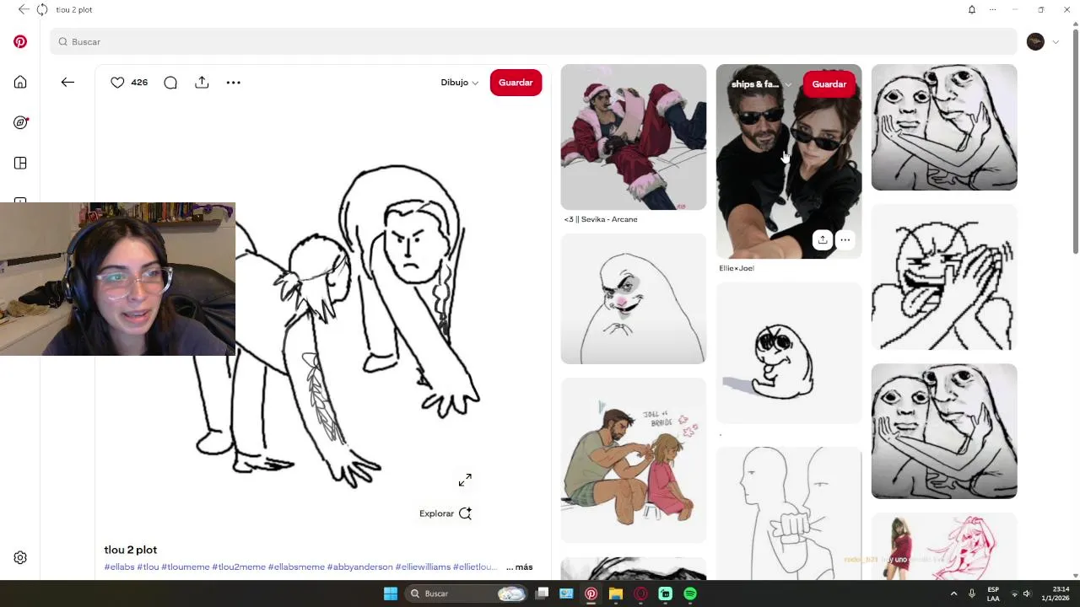Open File Explorer from the taskbar
The height and width of the screenshot is (607, 1080).
(616, 594)
